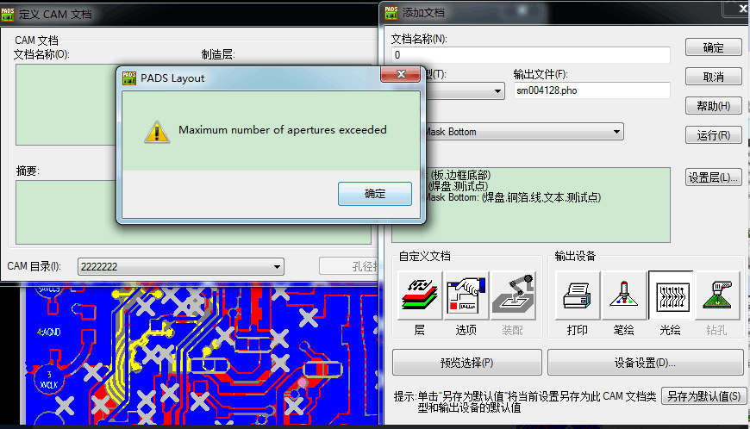Dismiss the aperture error with 确定
The image size is (750, 429).
[x=374, y=194]
